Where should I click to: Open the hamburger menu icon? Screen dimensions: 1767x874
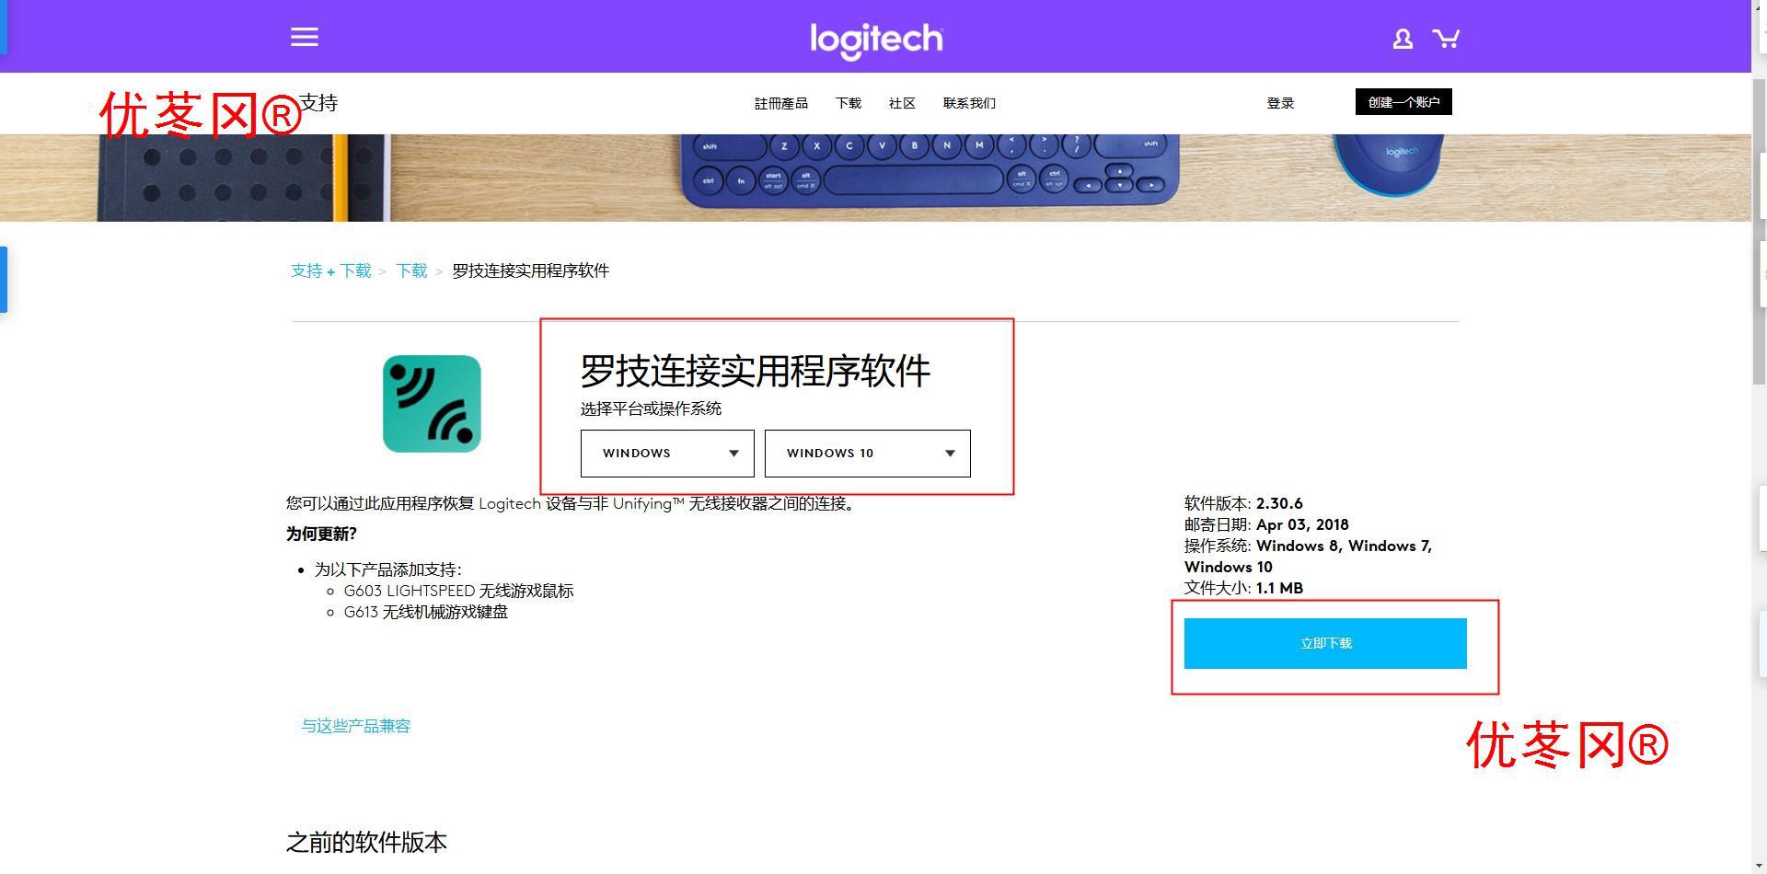pos(305,37)
